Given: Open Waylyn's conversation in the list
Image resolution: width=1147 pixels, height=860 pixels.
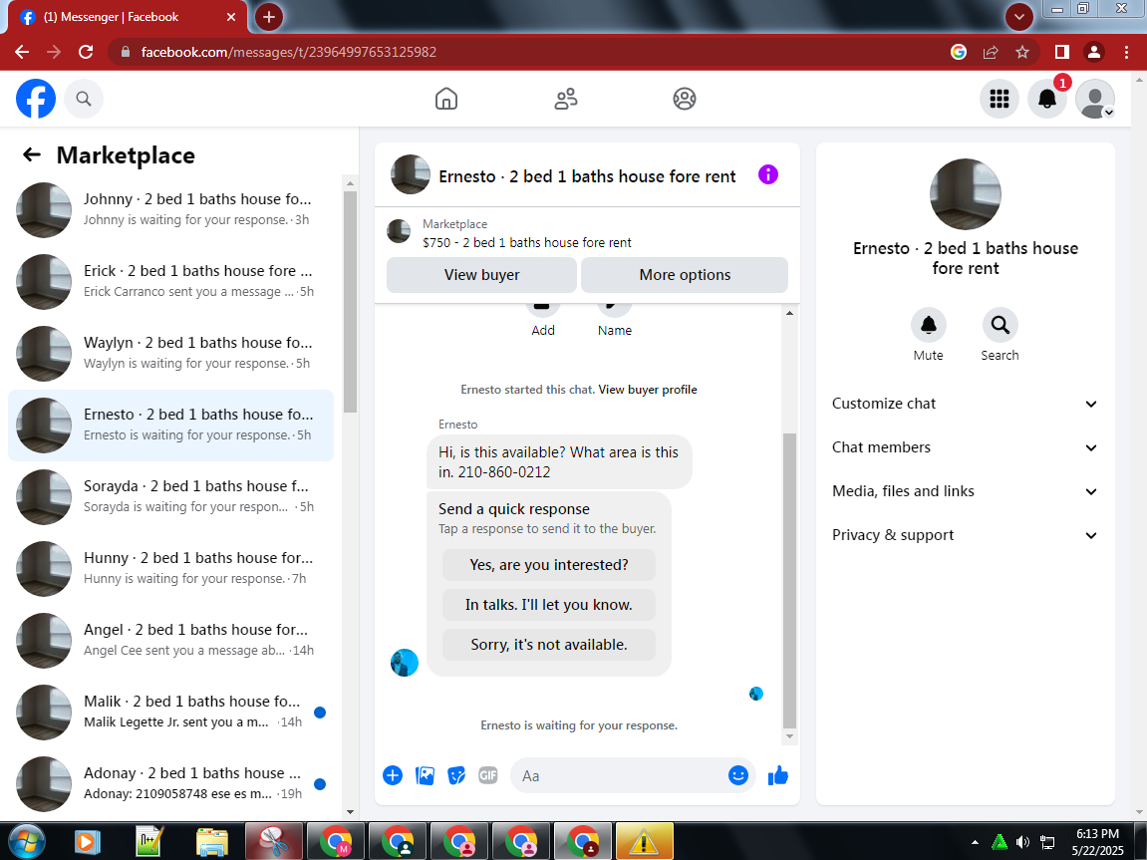Looking at the screenshot, I should point(170,353).
